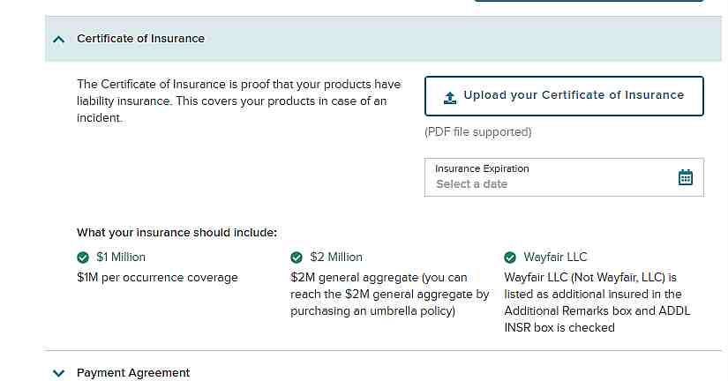Click the '(PDF file supported)' note

[477, 132]
